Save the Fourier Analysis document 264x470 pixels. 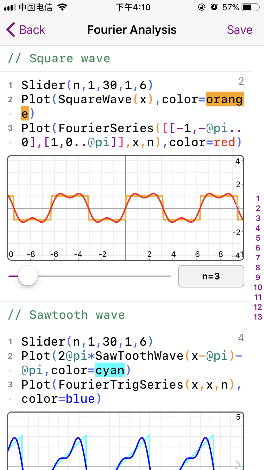[240, 30]
